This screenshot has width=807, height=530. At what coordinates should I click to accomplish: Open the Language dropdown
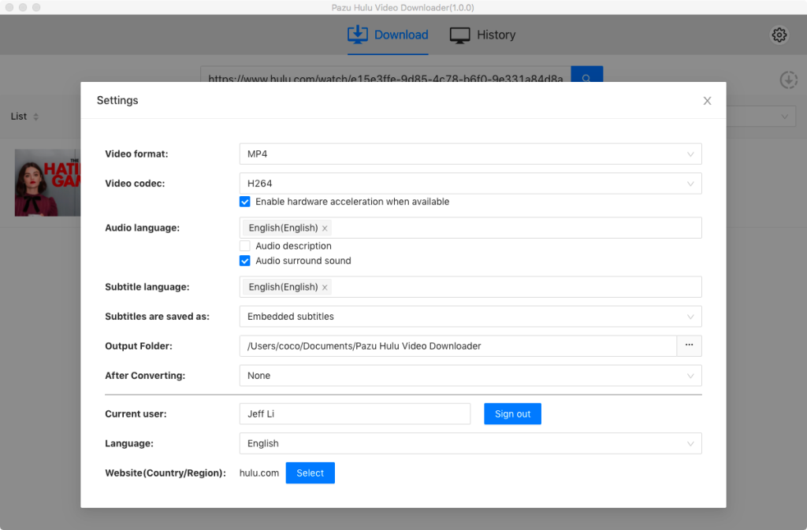(470, 443)
